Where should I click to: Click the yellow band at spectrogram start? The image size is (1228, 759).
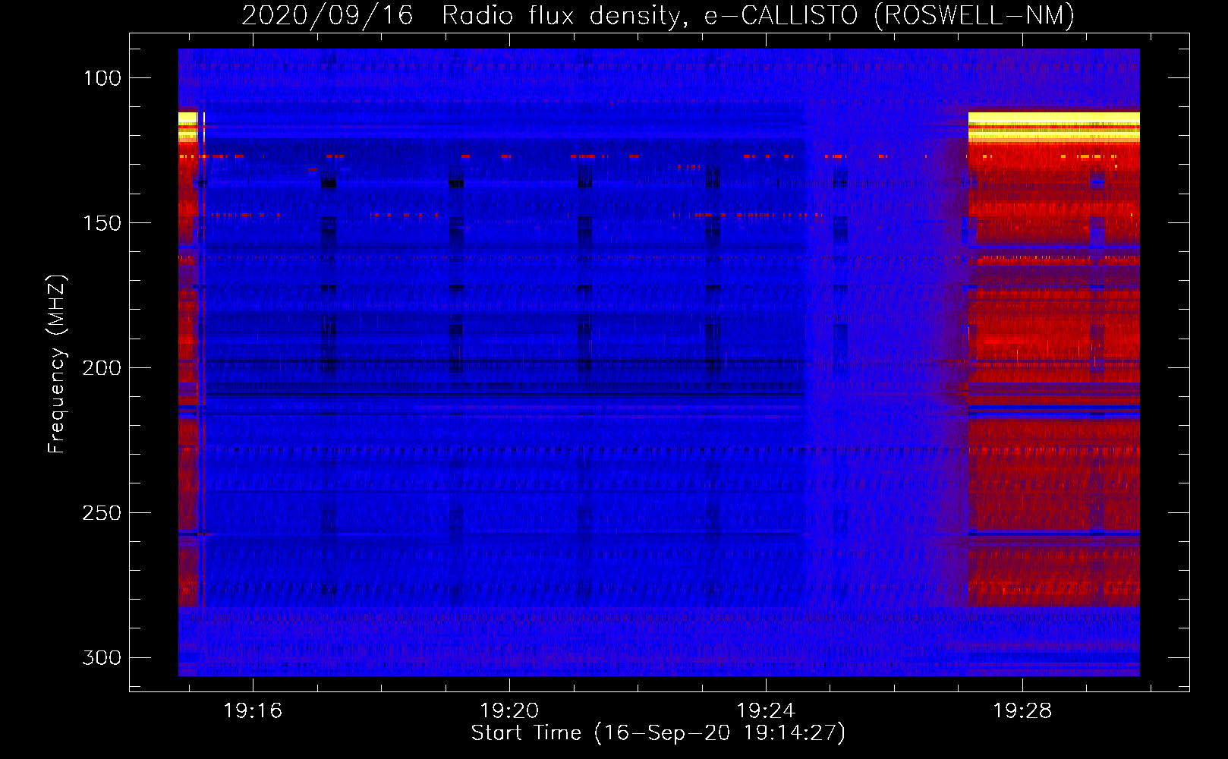pos(187,127)
